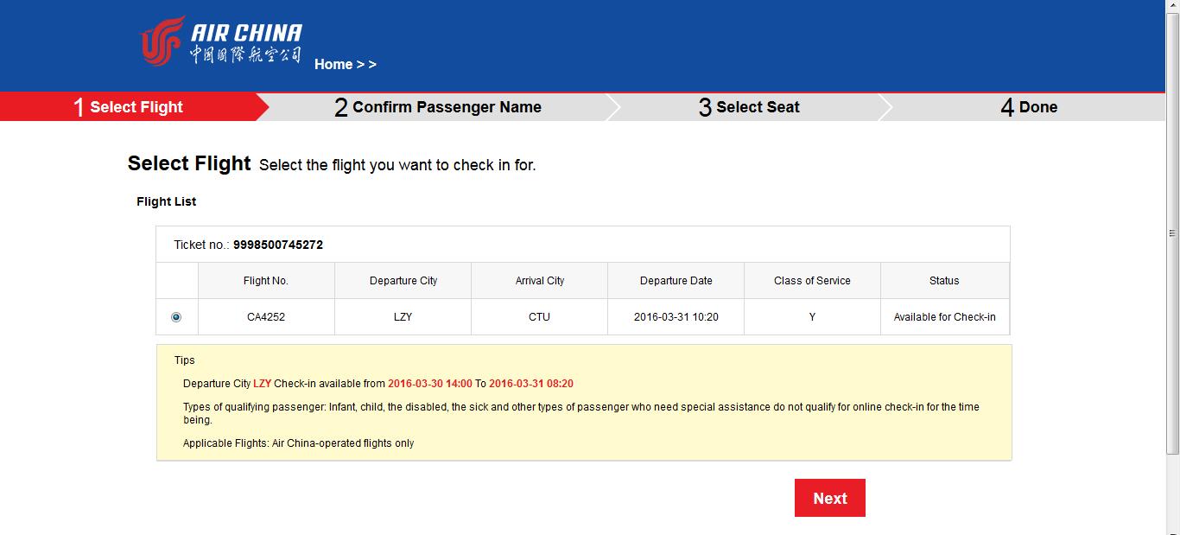Click the Departure City column header

click(x=403, y=280)
